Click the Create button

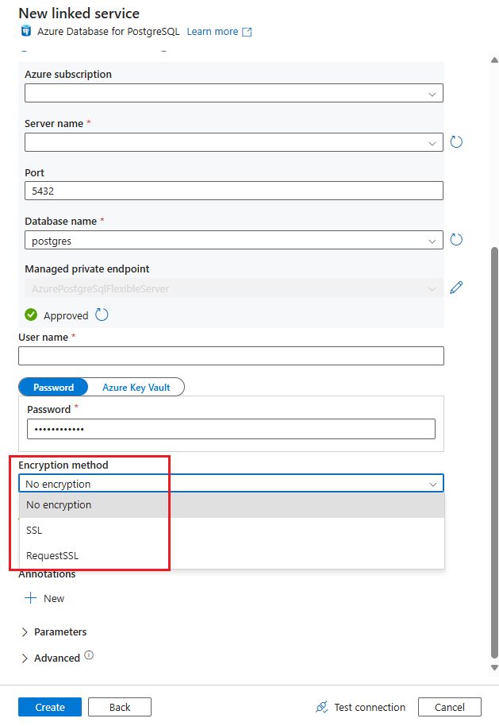(50, 707)
